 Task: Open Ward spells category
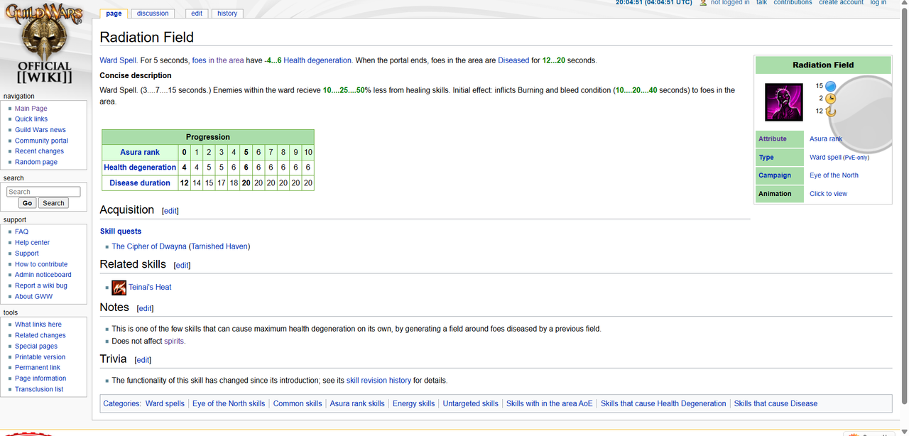(165, 403)
